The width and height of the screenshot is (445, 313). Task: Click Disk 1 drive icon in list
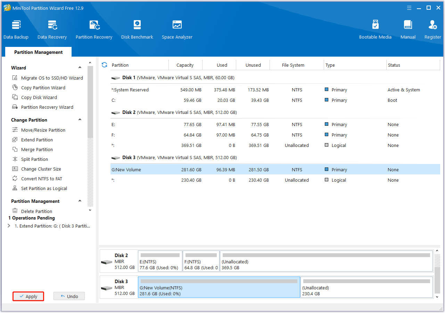tap(116, 78)
